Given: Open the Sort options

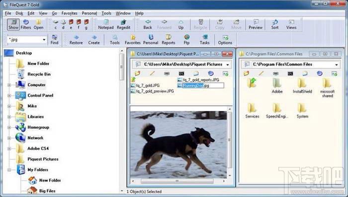Looking at the screenshot, I should pyautogui.click(x=275, y=24).
